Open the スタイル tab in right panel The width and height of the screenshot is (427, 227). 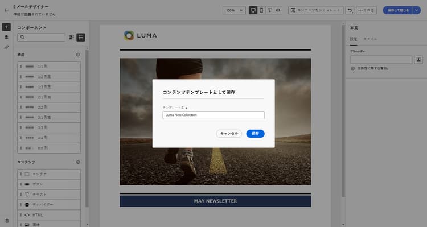coord(370,39)
